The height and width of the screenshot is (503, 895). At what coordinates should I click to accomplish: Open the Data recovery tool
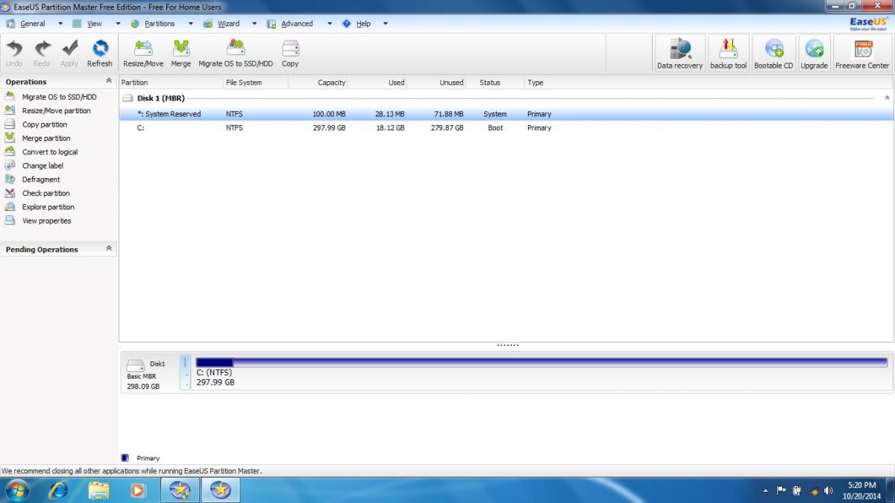[x=679, y=54]
